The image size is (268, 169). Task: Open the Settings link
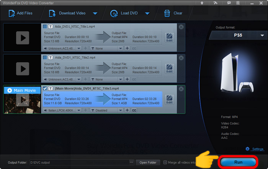pos(258,149)
